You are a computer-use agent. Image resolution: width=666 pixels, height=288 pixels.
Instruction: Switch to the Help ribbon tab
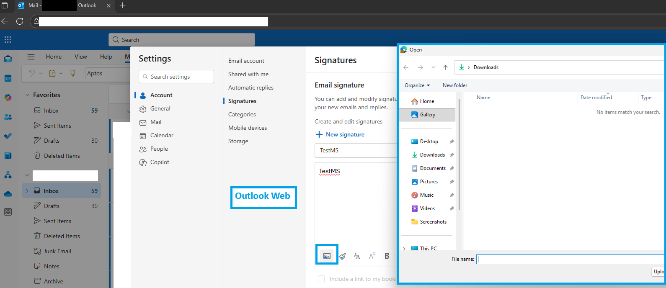(x=106, y=57)
